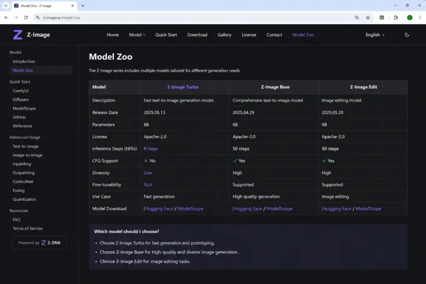Open the tab search arrow button

click(x=6, y=6)
